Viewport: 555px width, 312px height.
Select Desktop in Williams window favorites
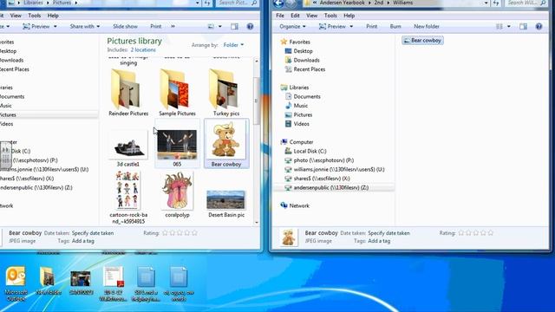pyautogui.click(x=298, y=51)
